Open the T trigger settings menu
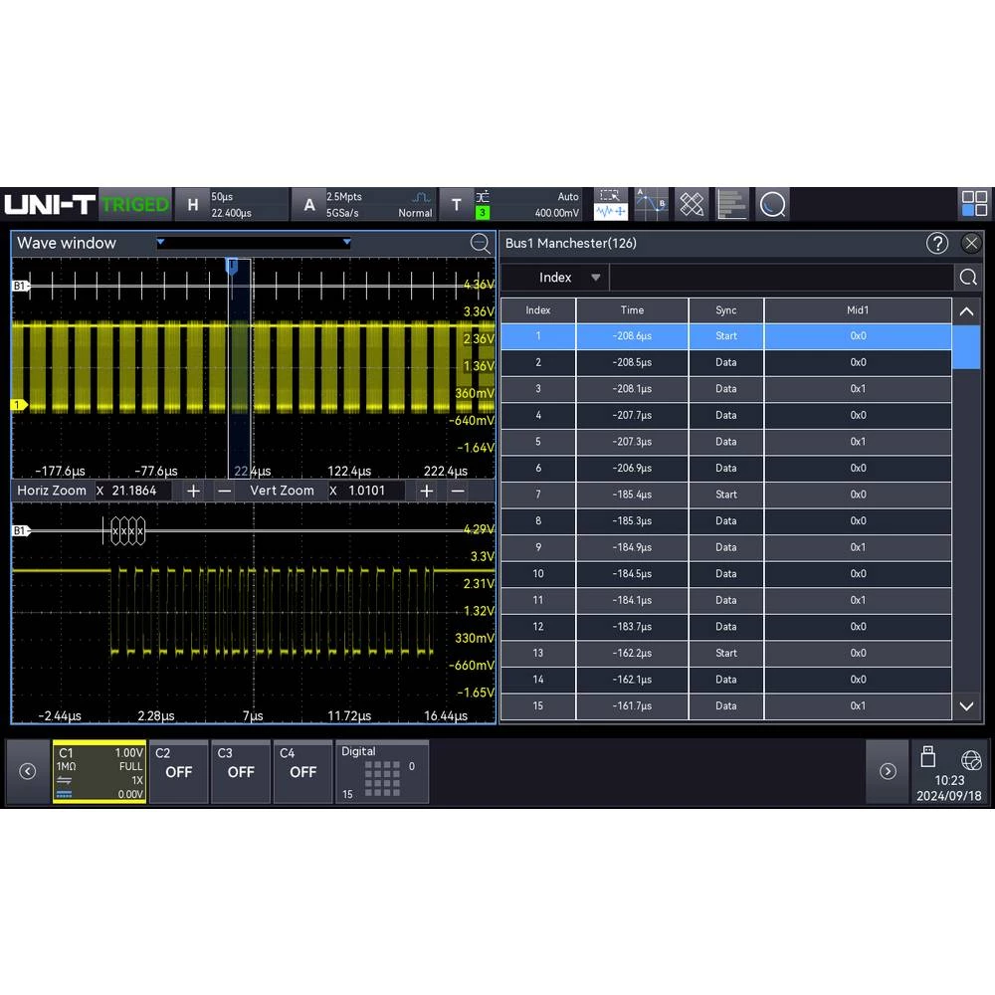The height and width of the screenshot is (995, 995). (457, 204)
